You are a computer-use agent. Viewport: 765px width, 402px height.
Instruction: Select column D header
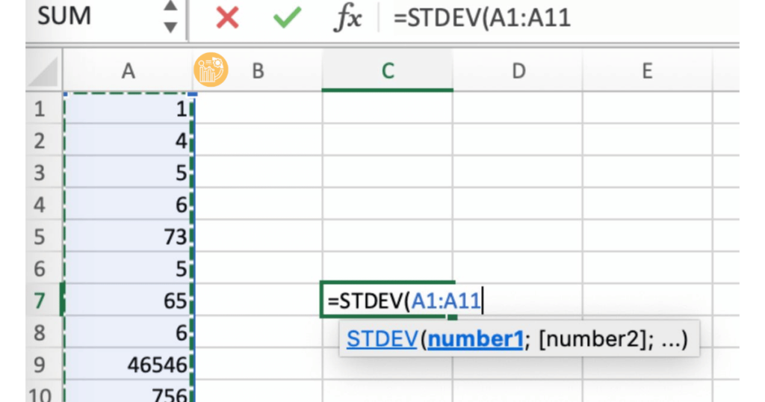(x=518, y=71)
